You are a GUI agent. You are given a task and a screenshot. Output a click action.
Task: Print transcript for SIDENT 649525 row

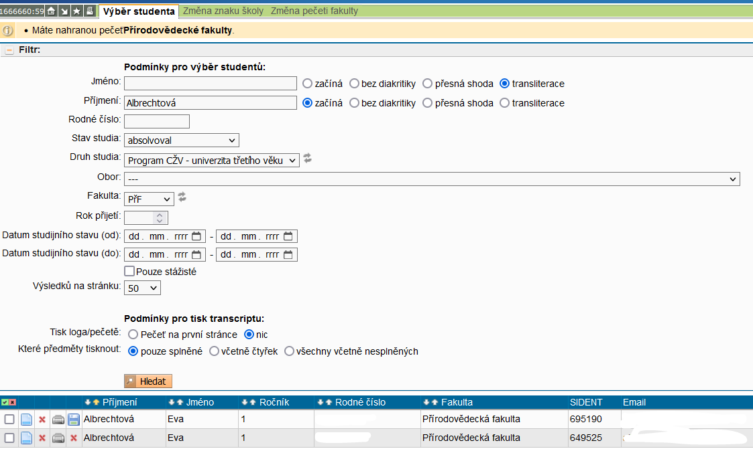coord(58,438)
